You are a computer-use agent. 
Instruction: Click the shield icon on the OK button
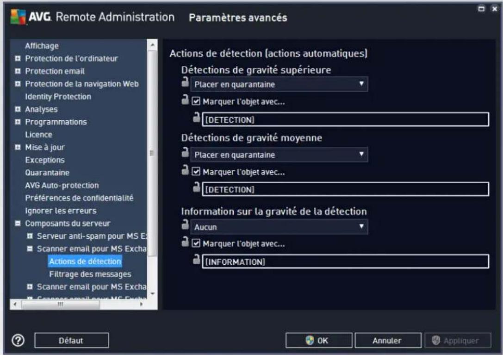(x=310, y=340)
